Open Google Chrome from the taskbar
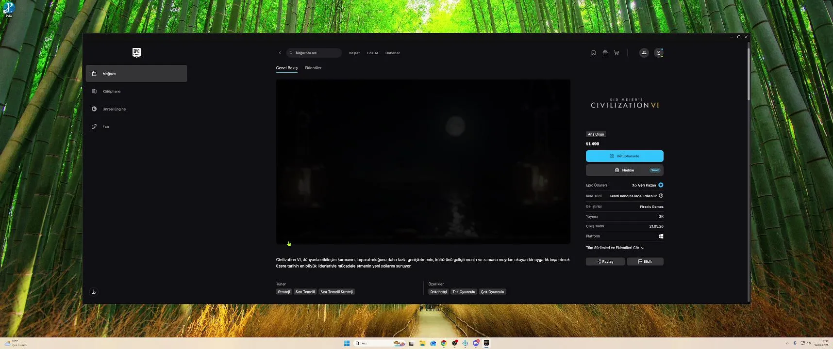 [x=444, y=343]
